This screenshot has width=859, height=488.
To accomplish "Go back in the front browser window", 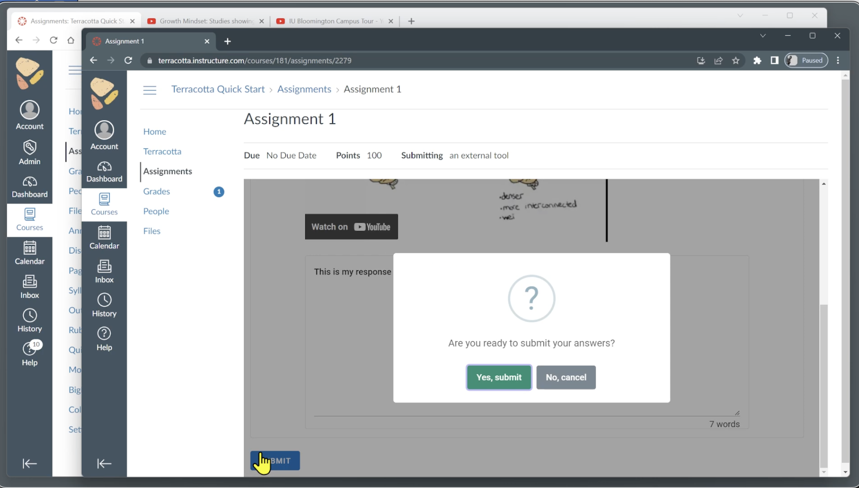I will click(x=93, y=60).
